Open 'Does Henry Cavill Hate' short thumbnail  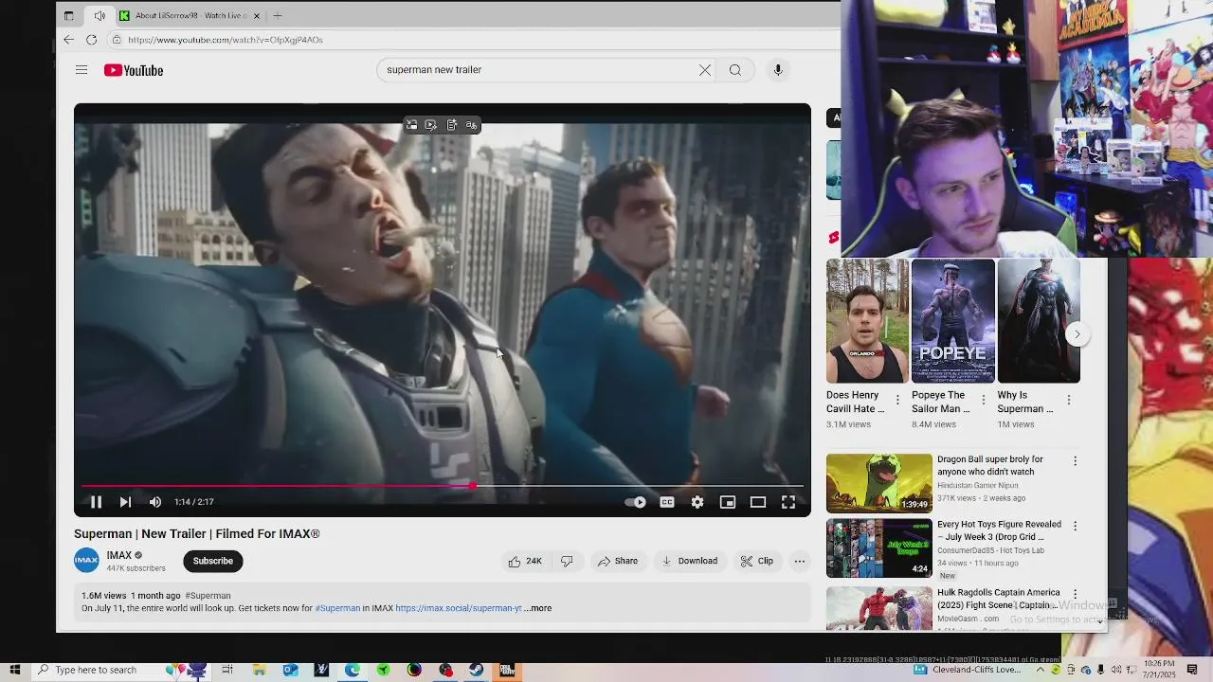pos(867,321)
